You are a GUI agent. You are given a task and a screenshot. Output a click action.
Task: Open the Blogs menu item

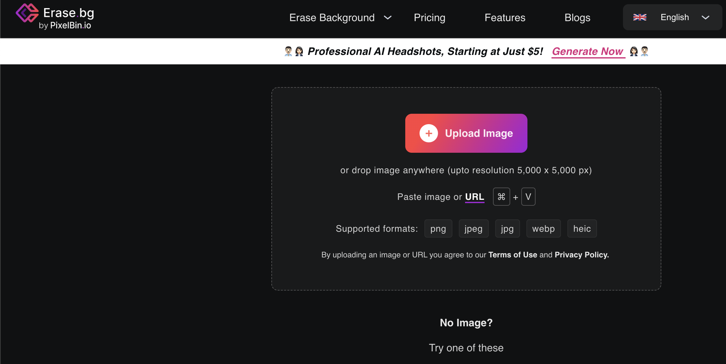tap(577, 18)
